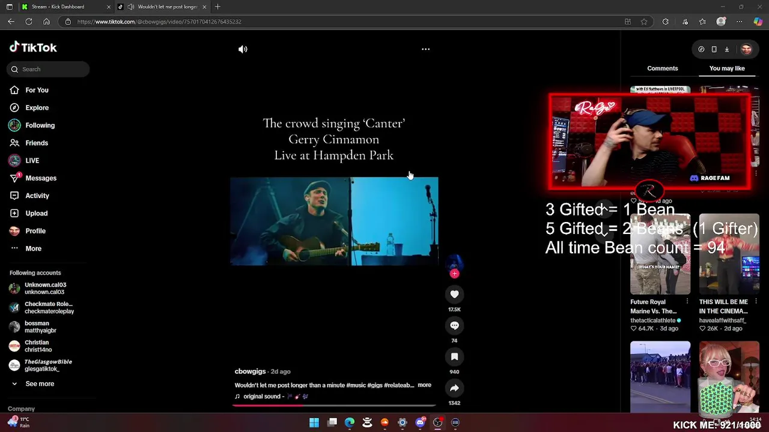
Task: Open the For You feed
Action: tap(37, 90)
